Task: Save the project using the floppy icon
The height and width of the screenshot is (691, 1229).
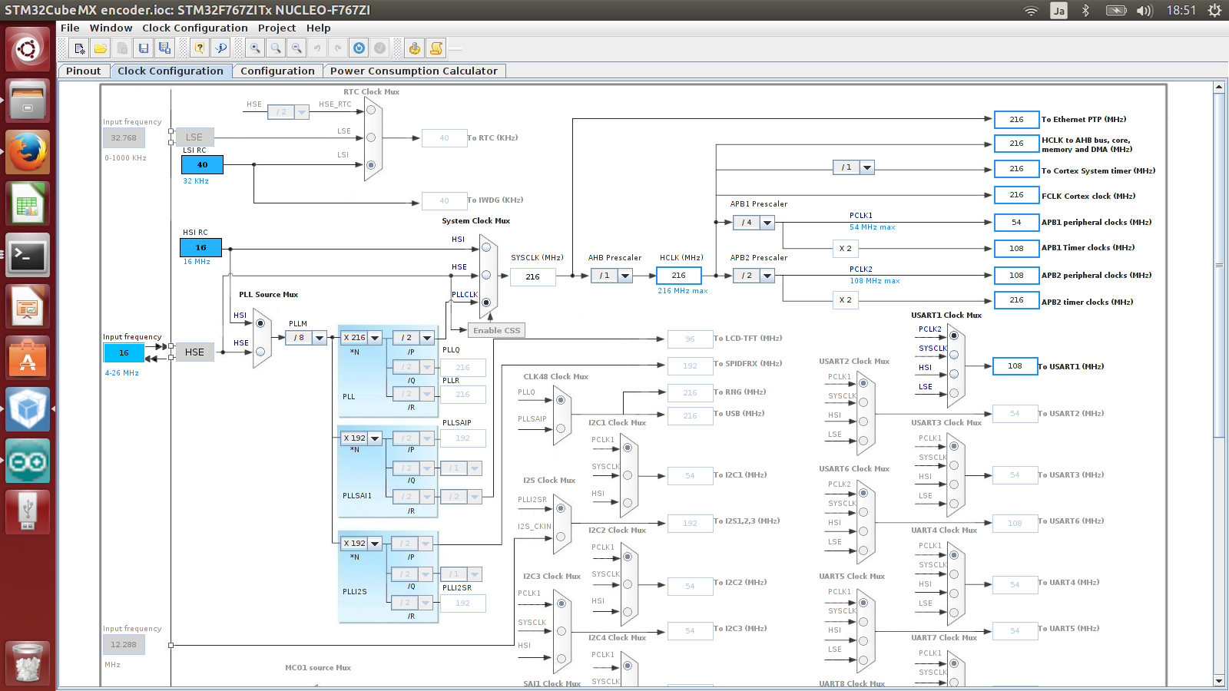Action: pyautogui.click(x=143, y=48)
